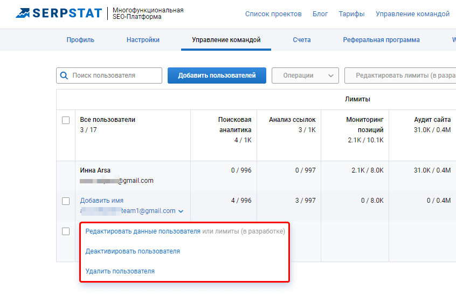Click the Добавить имя link
This screenshot has width=456, height=302.
pyautogui.click(x=102, y=201)
